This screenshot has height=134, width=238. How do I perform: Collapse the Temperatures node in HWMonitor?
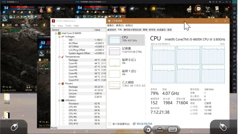click(59, 57)
